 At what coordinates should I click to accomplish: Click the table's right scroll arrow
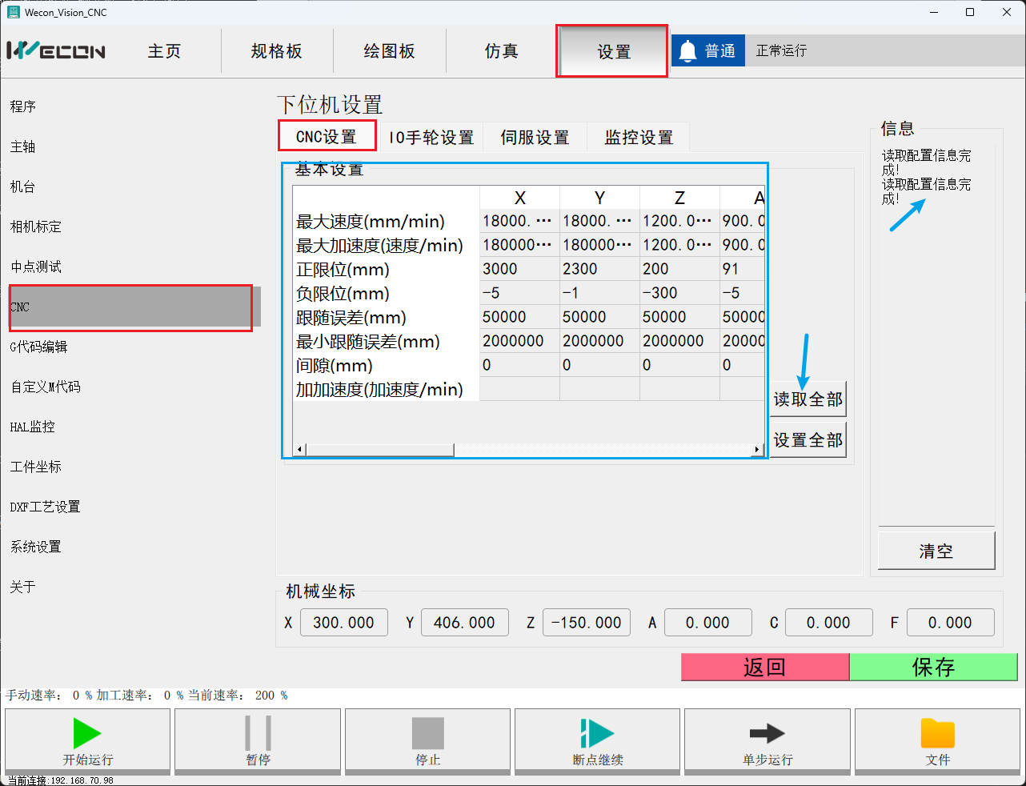tap(757, 450)
